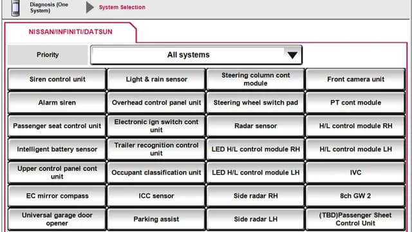Screen dimensions: 412x232
Task: Select System Selection breadcrumb step
Action: (x=122, y=7)
